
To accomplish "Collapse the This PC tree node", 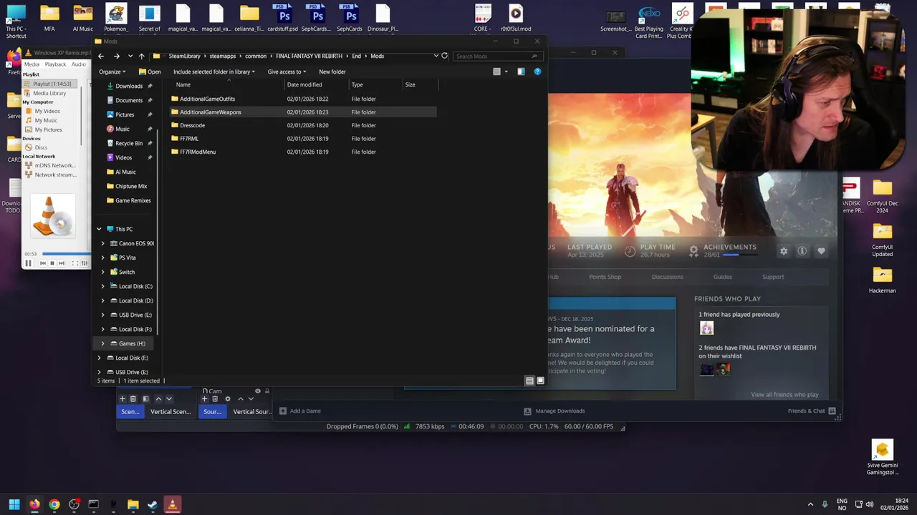I will 99,229.
